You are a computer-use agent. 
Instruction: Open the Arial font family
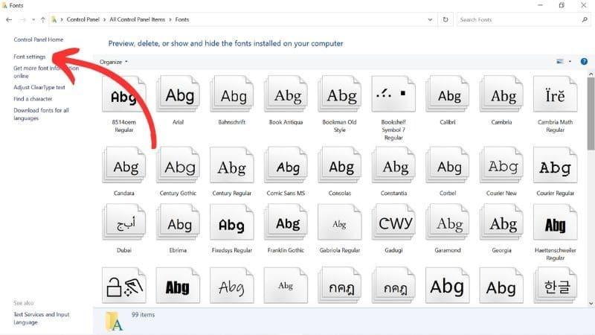click(x=178, y=95)
